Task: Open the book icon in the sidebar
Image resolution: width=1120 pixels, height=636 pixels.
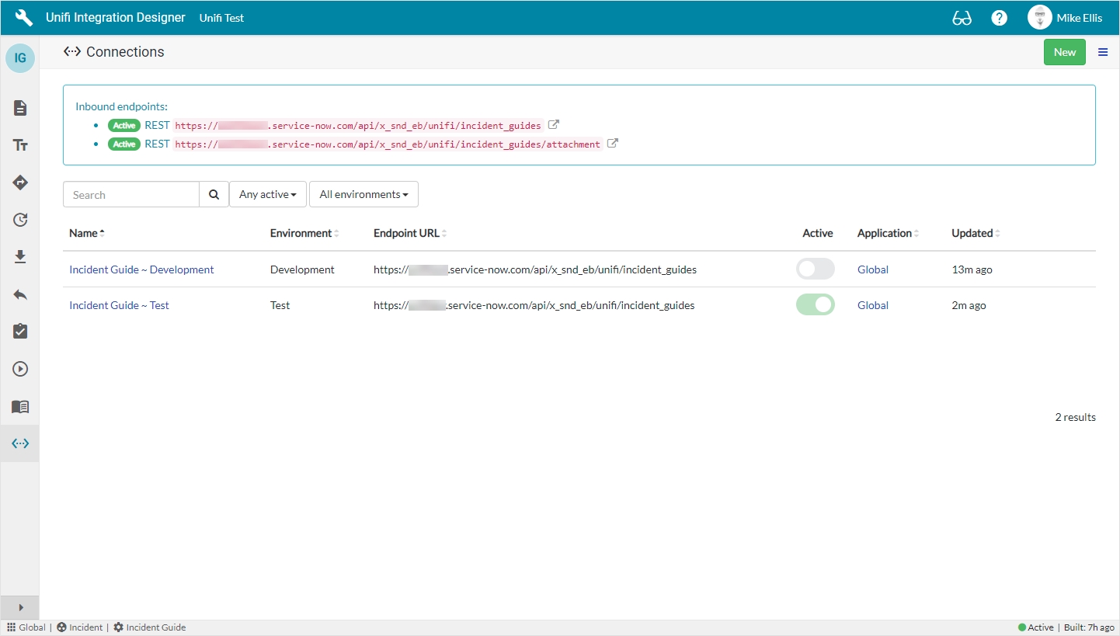Action: 20,406
